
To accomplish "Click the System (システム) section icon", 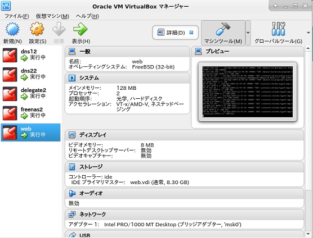I will coord(72,78).
